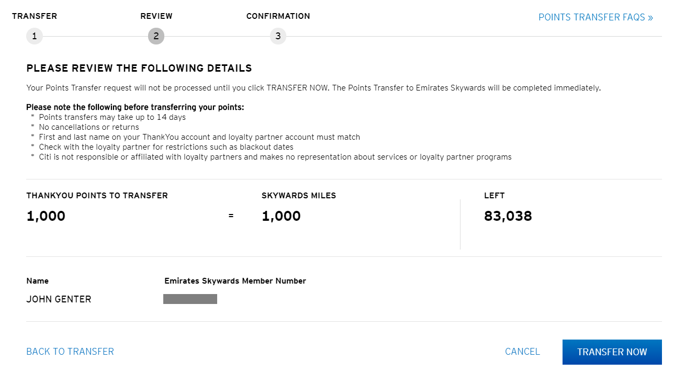Click the 1,000 ThankYou points value
The image size is (674, 372).
[46, 216]
